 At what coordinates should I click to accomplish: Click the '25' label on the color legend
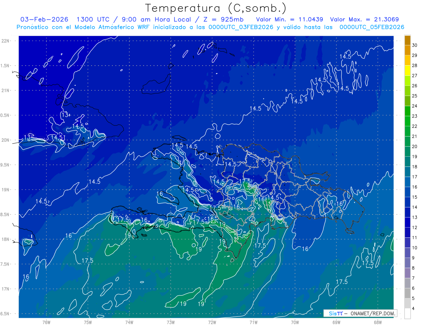tap(415, 96)
